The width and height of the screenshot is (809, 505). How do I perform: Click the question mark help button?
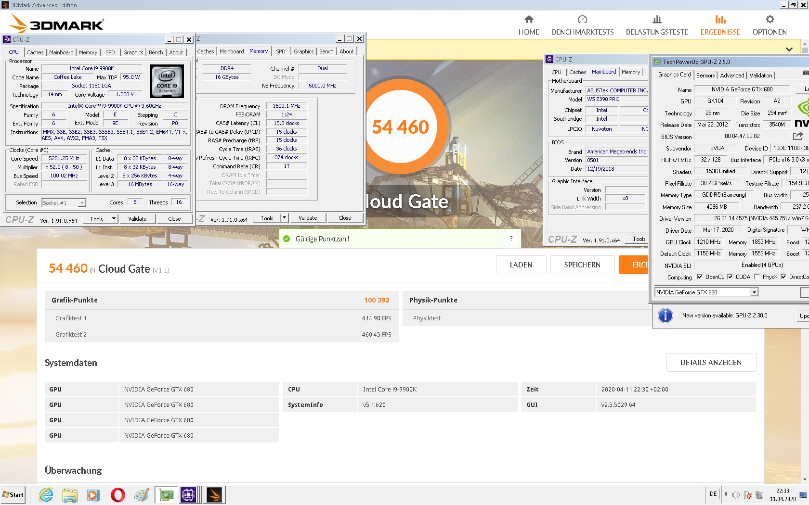[x=511, y=239]
